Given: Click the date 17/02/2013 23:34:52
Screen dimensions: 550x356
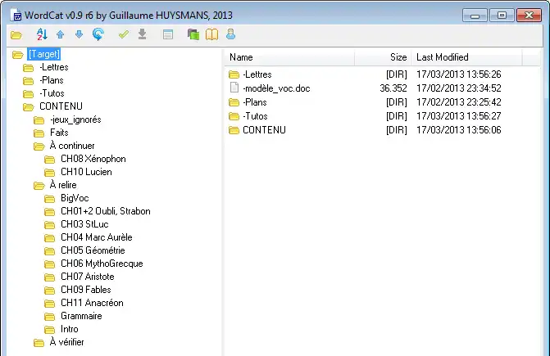Looking at the screenshot, I should pyautogui.click(x=459, y=88).
